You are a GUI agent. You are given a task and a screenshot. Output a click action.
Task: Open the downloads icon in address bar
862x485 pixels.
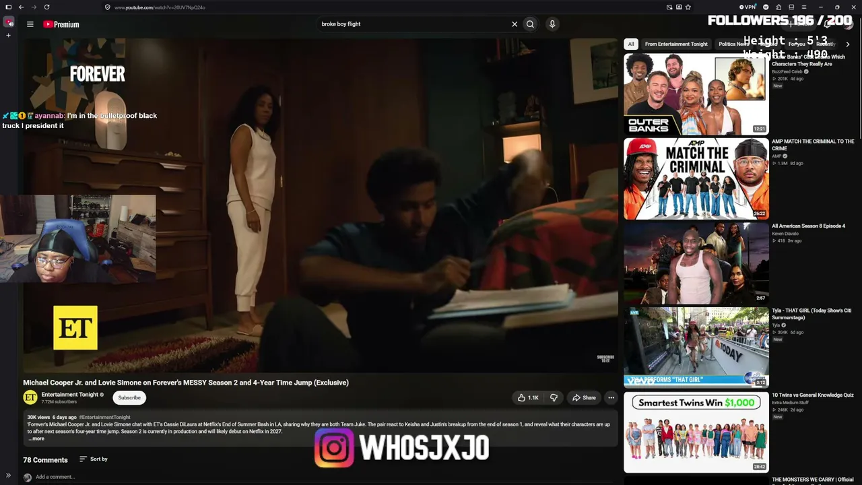679,7
